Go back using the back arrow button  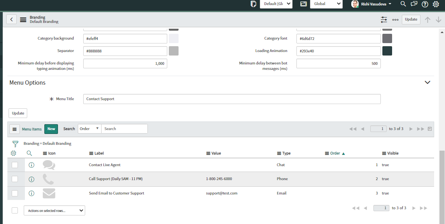click(x=11, y=19)
